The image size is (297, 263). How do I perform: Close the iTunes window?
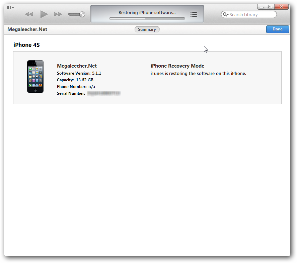click(x=282, y=7)
